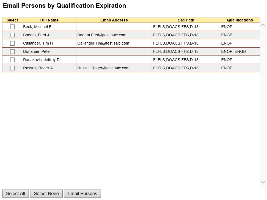This screenshot has width=267, height=200.
Task: Click email Russell.Roger@test.saic.com
Action: (x=103, y=68)
